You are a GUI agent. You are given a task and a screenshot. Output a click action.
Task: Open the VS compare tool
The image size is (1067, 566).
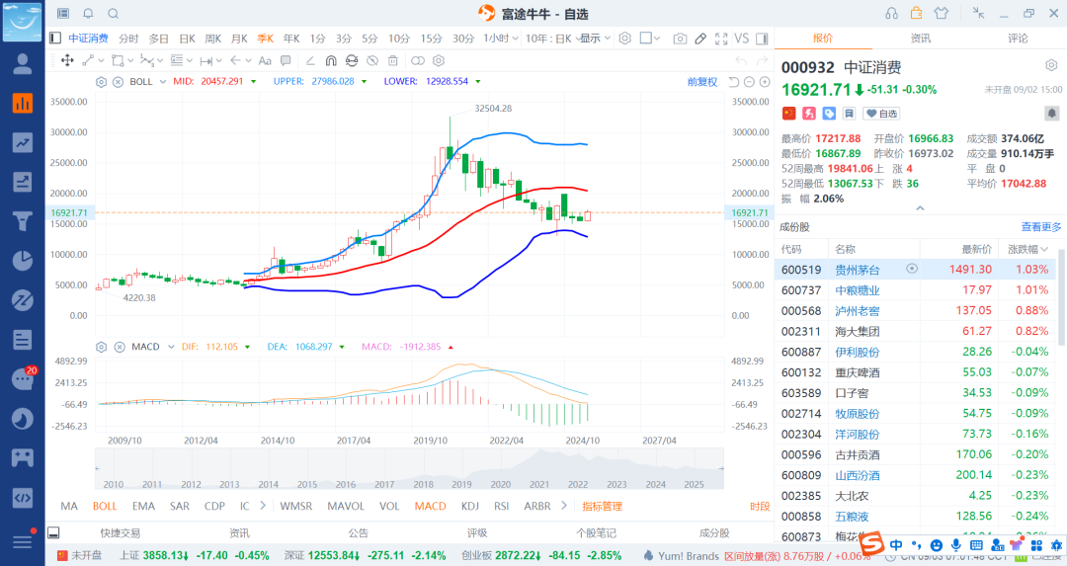coord(741,39)
